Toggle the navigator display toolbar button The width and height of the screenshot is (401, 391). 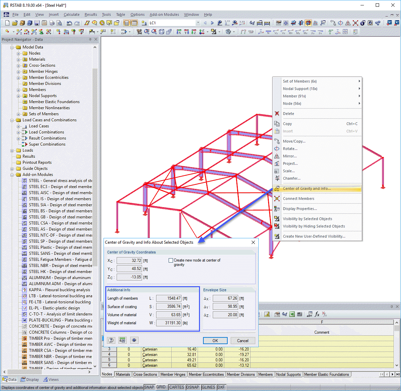point(126,23)
